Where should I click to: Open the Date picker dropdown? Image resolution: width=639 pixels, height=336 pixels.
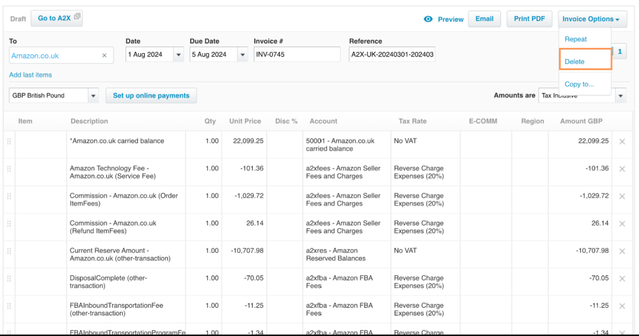tap(178, 55)
